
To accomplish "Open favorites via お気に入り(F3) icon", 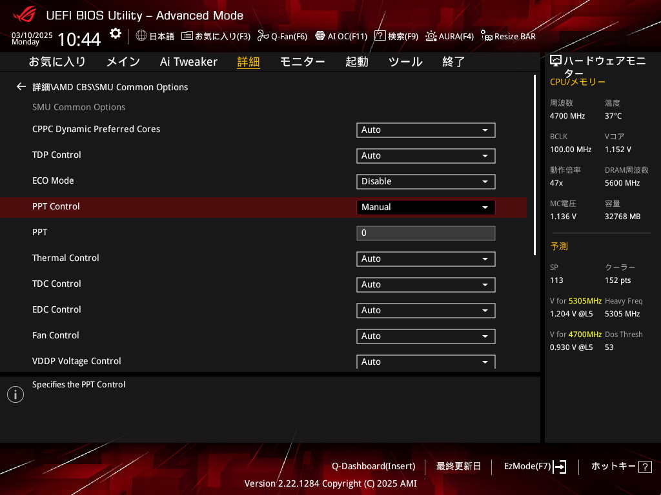I will point(187,36).
